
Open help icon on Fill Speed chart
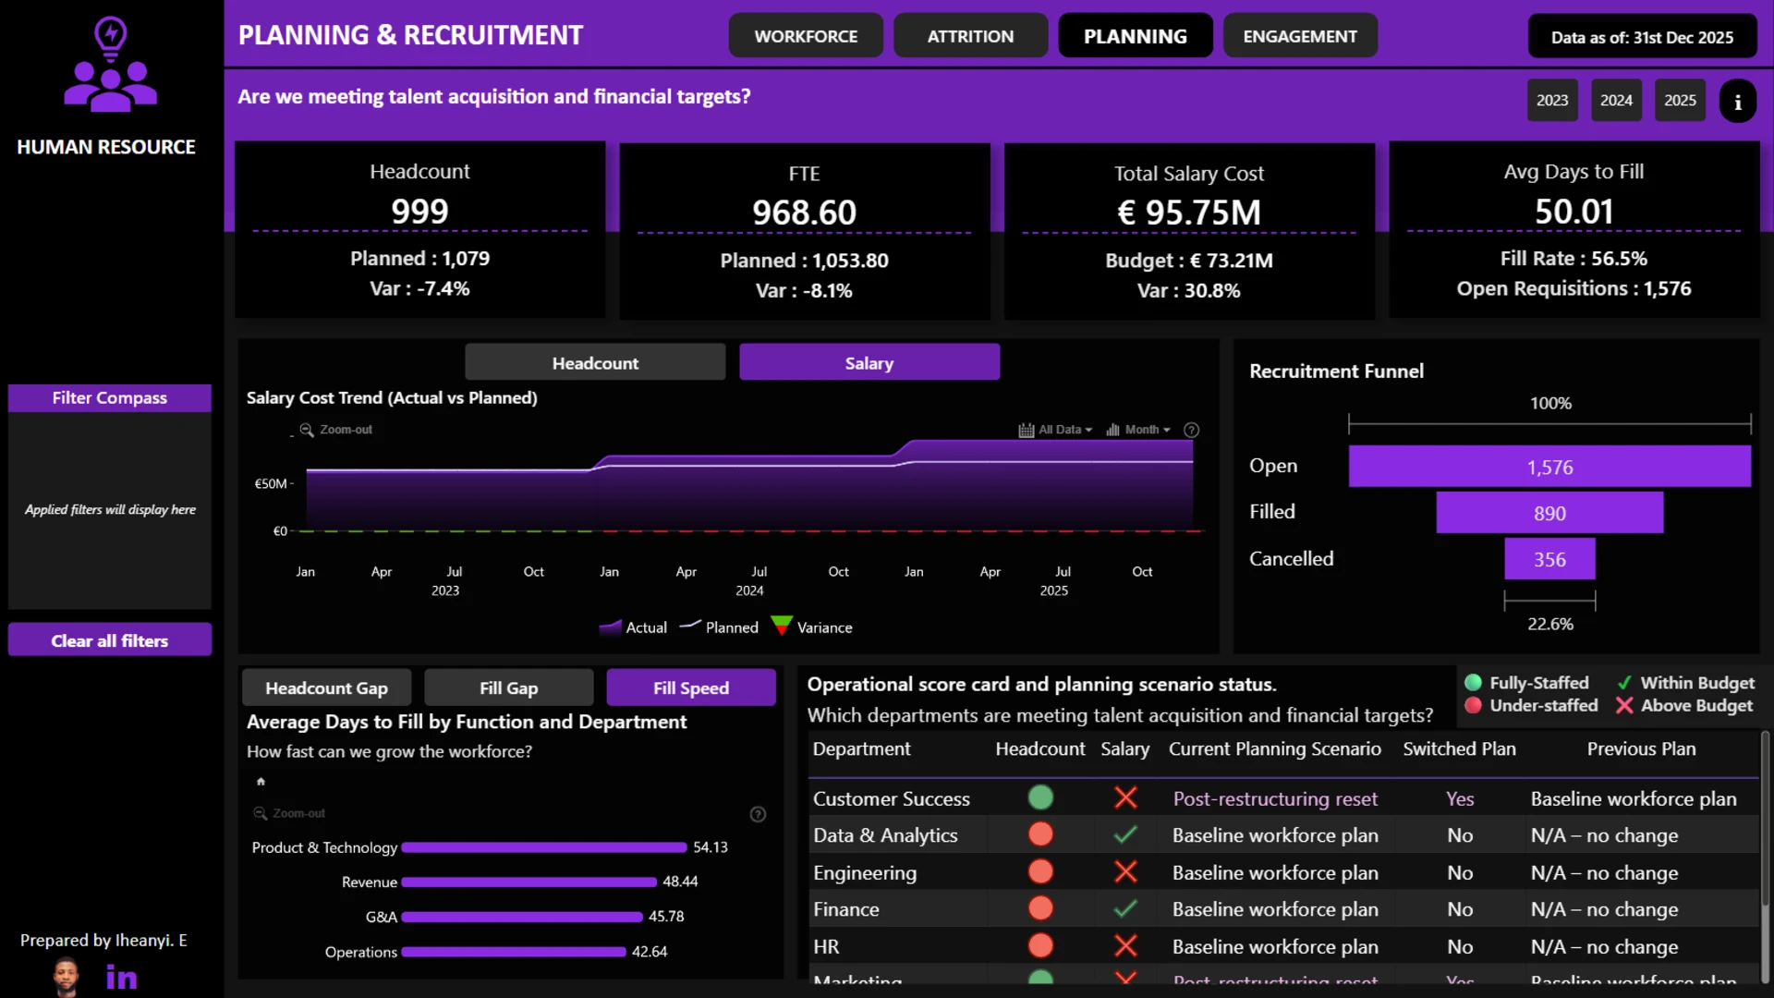tap(758, 814)
